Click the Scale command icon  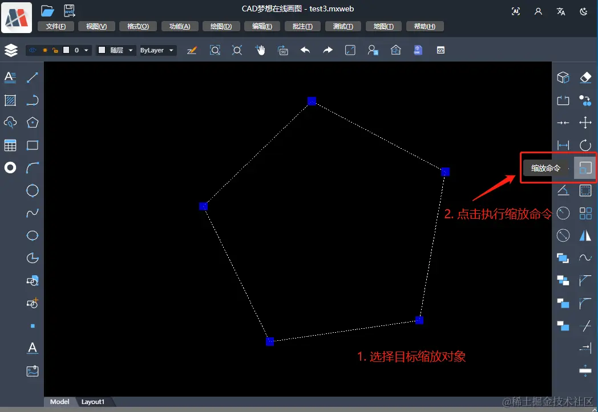point(585,168)
